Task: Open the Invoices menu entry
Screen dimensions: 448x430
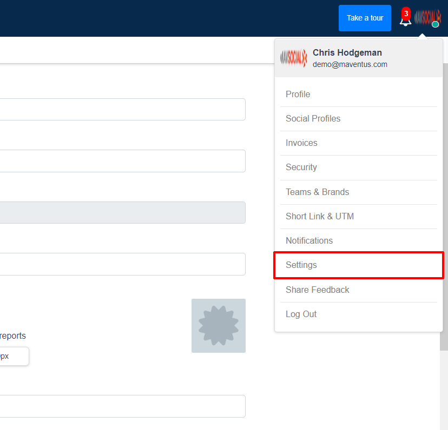Action: (x=301, y=143)
